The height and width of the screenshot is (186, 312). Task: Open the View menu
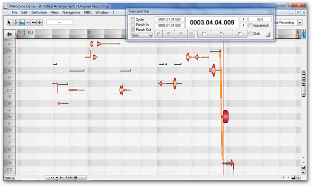click(55, 12)
